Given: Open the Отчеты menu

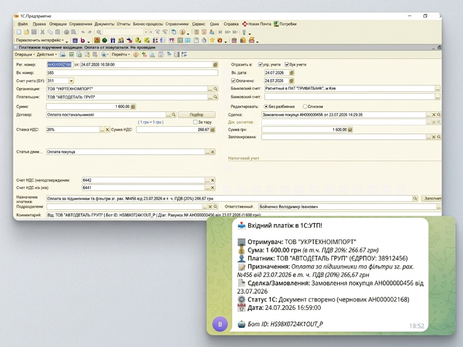Looking at the screenshot, I should 123,24.
